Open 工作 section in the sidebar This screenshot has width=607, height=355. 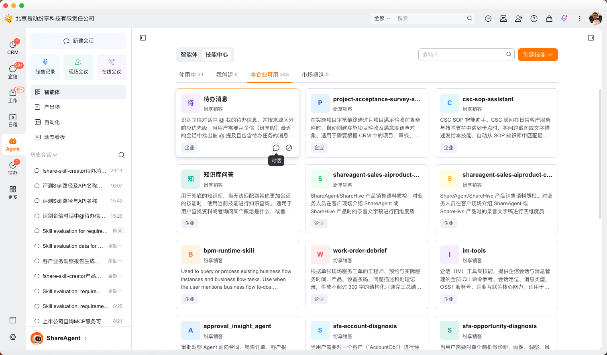(x=13, y=96)
